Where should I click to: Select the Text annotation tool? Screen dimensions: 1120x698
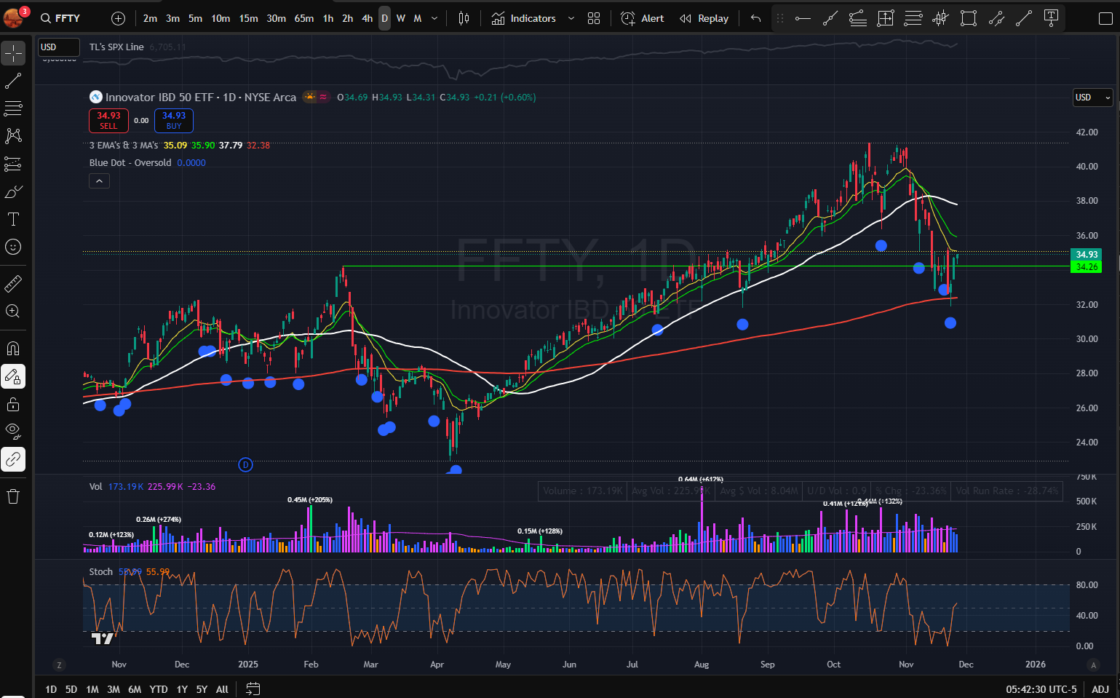pos(13,219)
